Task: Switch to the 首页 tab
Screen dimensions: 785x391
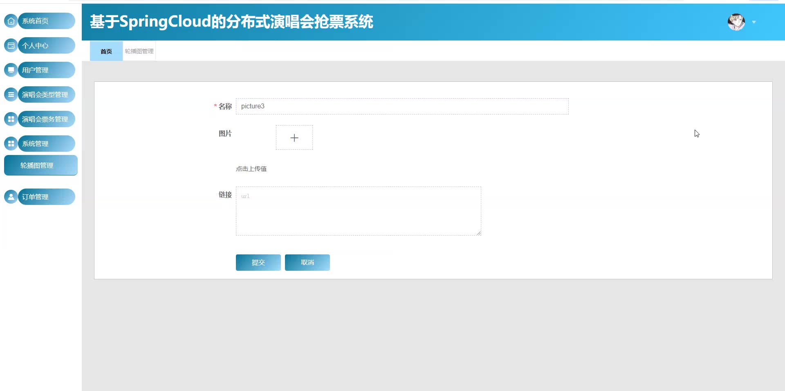Action: 106,51
